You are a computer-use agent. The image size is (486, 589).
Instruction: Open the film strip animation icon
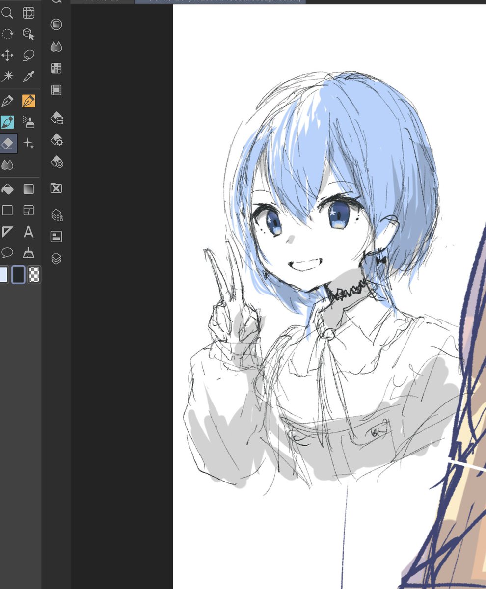(x=56, y=90)
